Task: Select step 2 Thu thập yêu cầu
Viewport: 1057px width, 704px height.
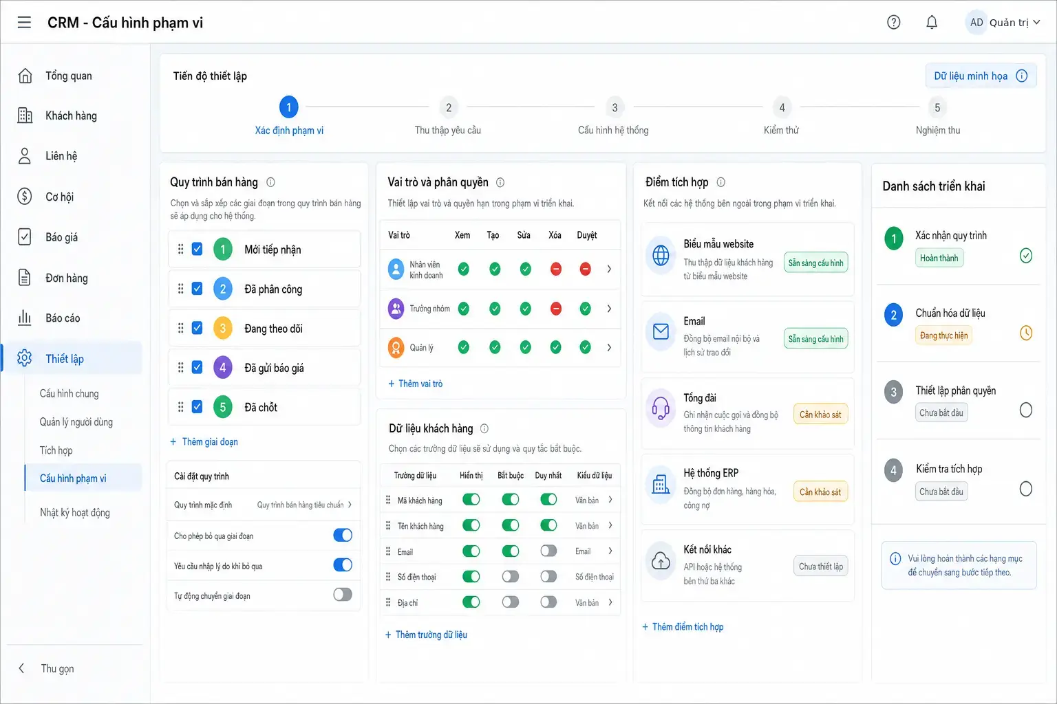Action: click(x=448, y=115)
